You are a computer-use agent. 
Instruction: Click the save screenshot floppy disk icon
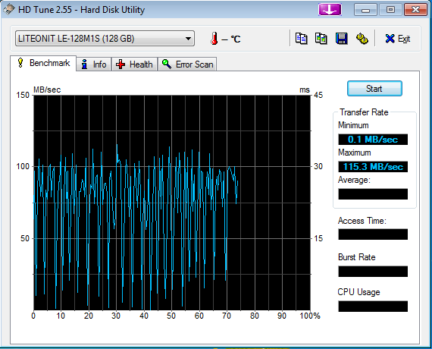tap(341, 39)
